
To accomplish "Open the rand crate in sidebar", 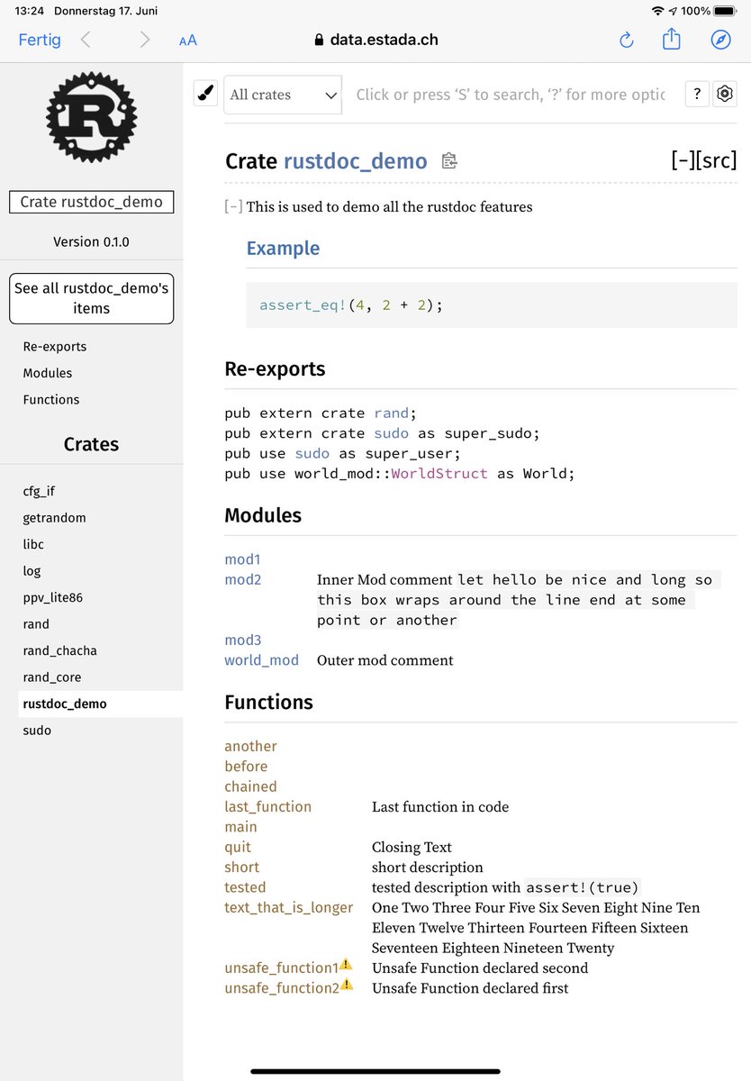I will 36,624.
